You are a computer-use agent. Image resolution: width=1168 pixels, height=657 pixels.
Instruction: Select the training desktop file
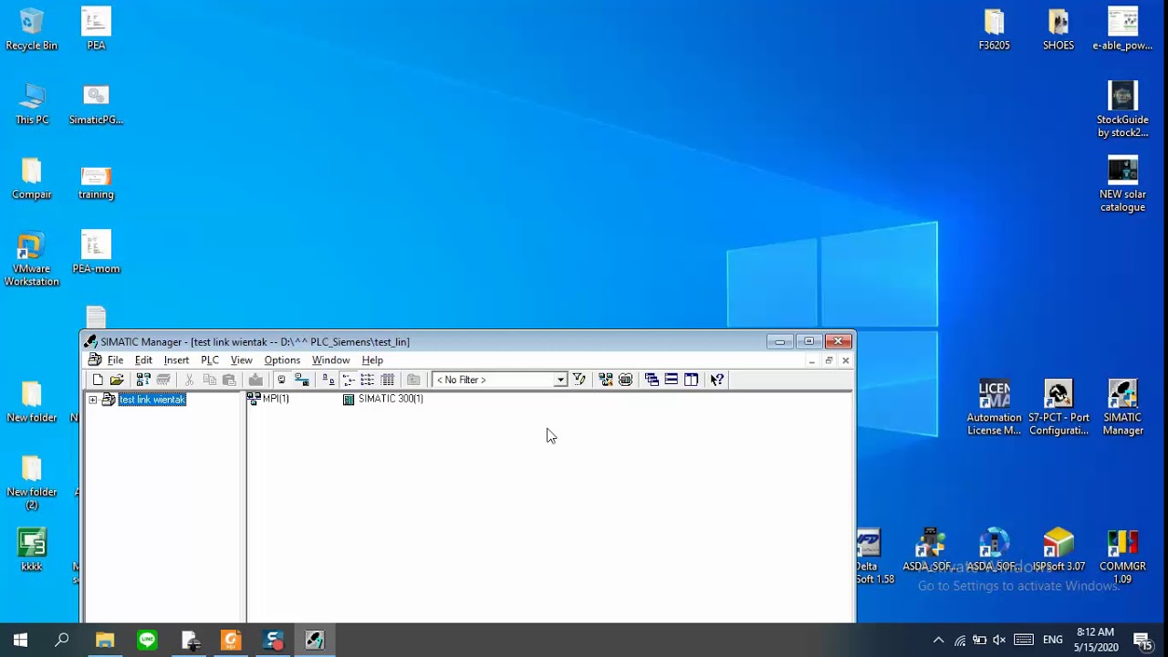[x=96, y=181]
